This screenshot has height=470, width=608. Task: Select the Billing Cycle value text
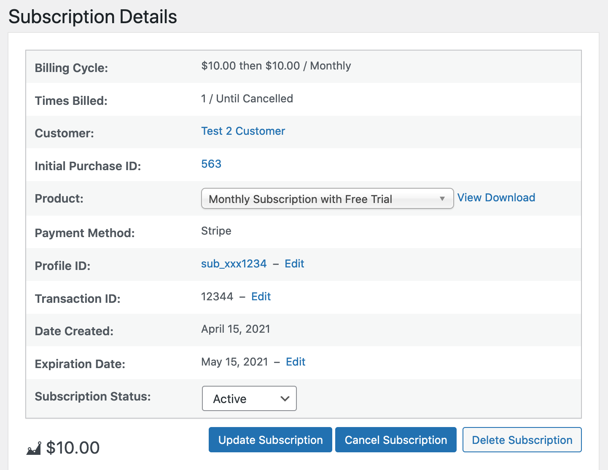click(276, 66)
